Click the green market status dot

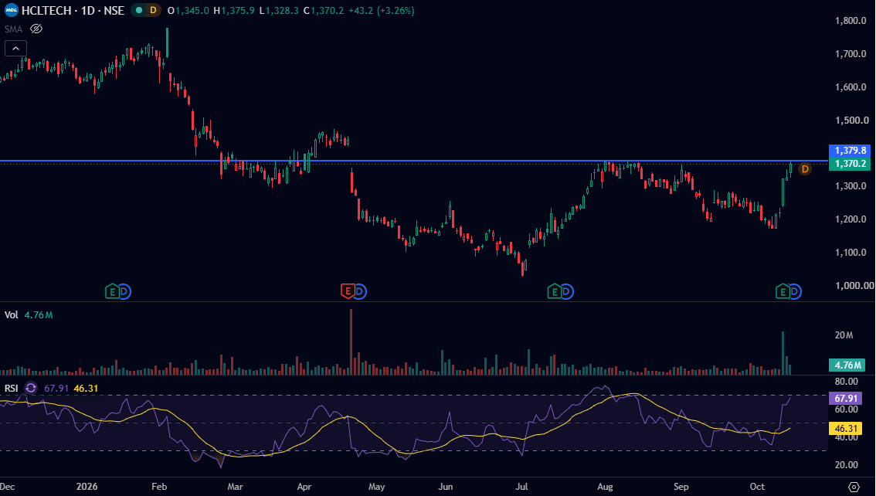(x=139, y=10)
